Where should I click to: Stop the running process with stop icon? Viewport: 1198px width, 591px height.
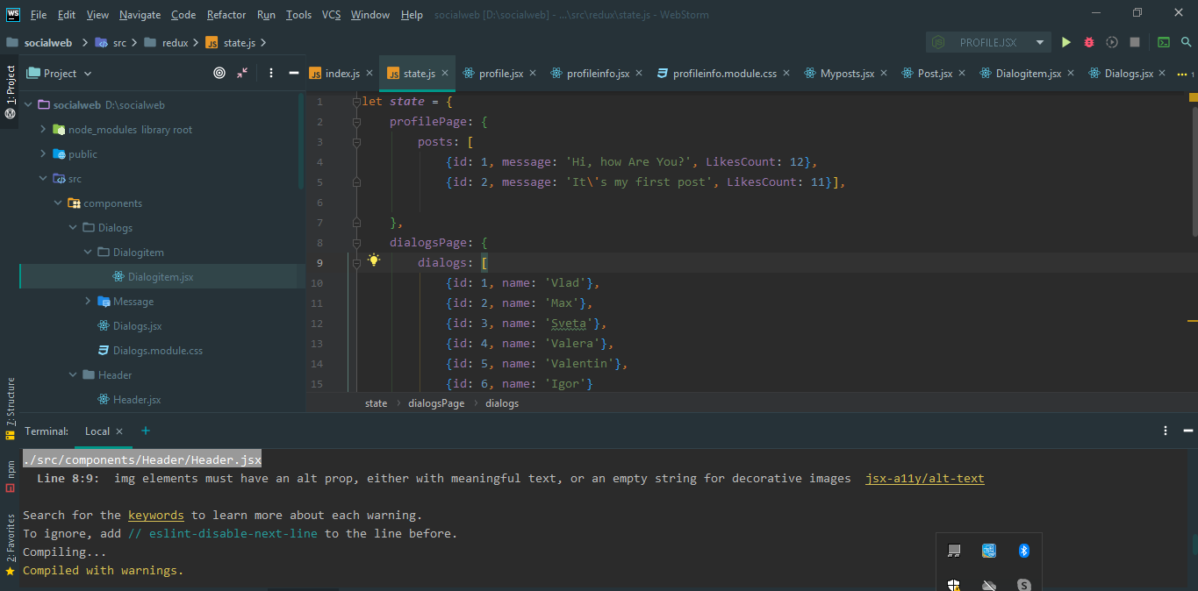coord(1135,42)
